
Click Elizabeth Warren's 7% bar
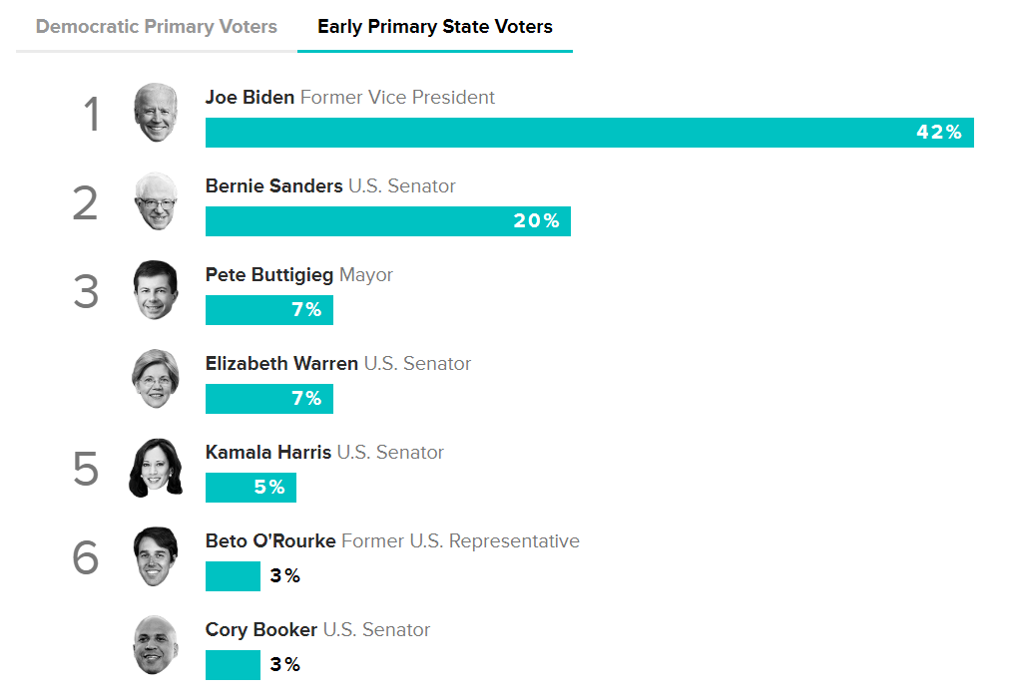point(268,399)
